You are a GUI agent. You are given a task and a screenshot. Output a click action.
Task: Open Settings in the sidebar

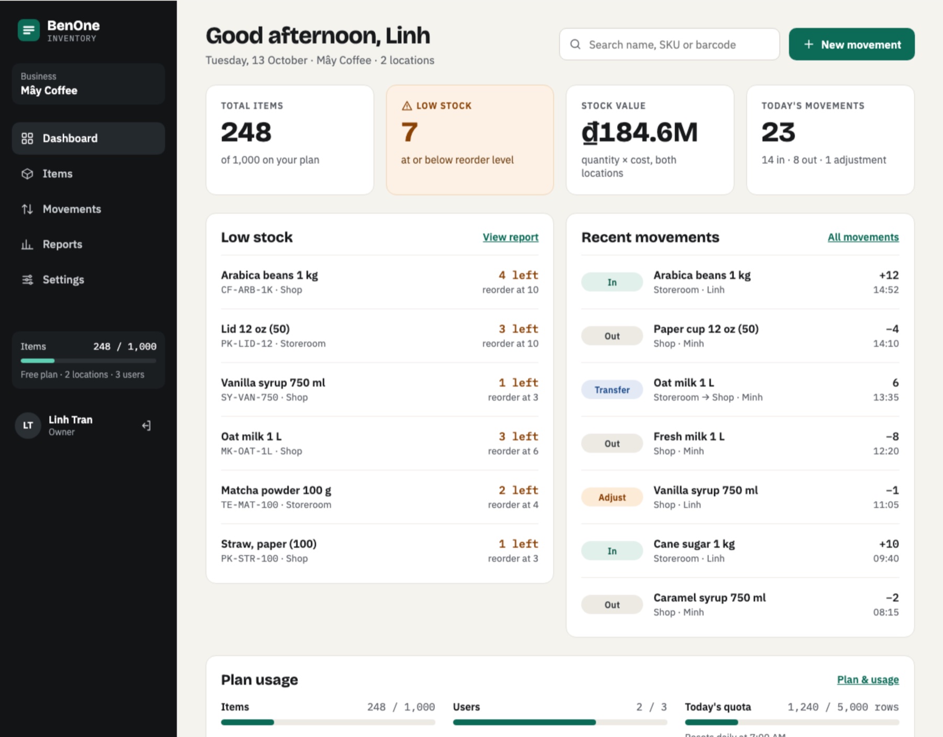89,280
